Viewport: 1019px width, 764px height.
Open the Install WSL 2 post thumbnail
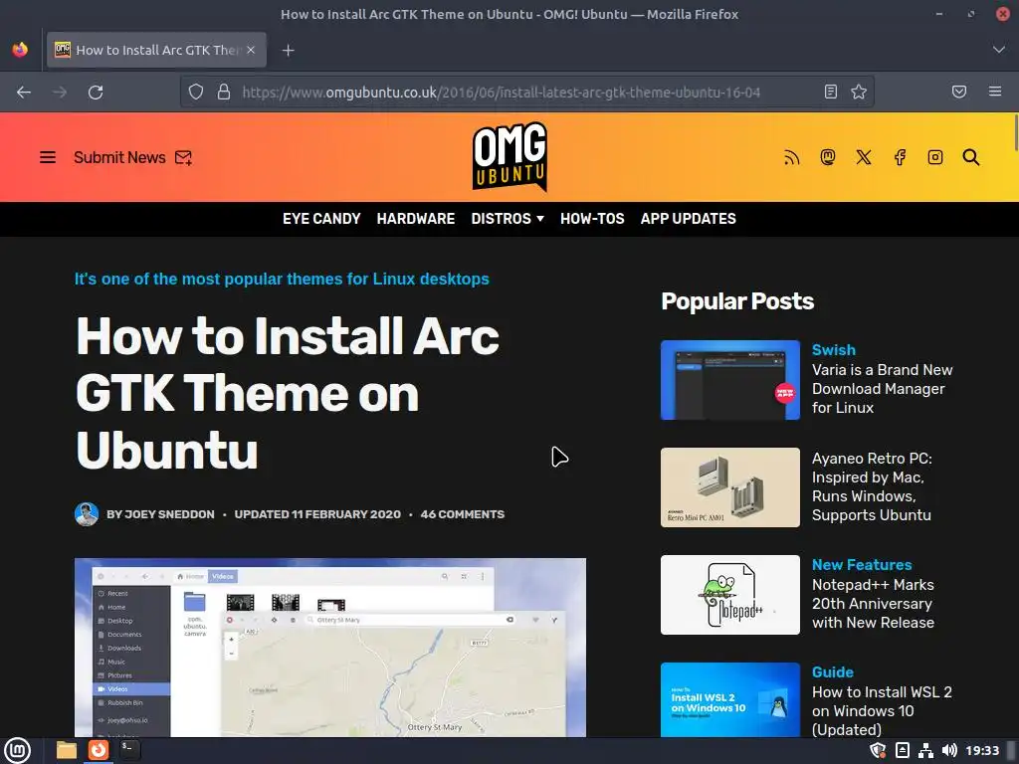coord(730,699)
